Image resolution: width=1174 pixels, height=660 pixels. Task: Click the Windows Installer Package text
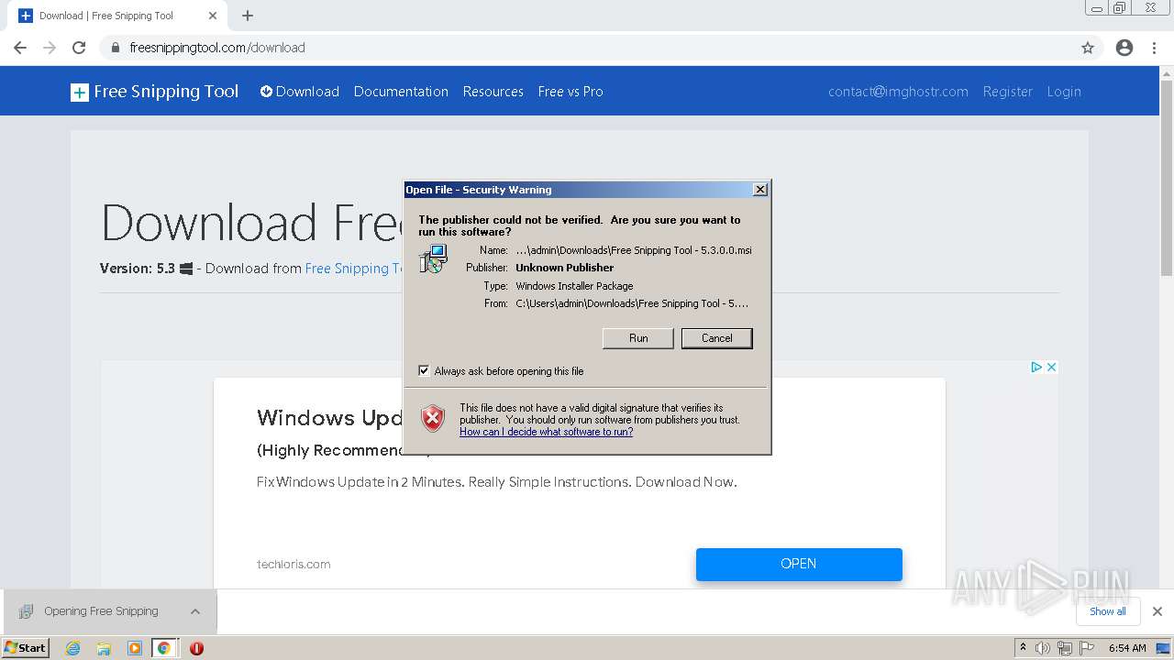click(574, 286)
